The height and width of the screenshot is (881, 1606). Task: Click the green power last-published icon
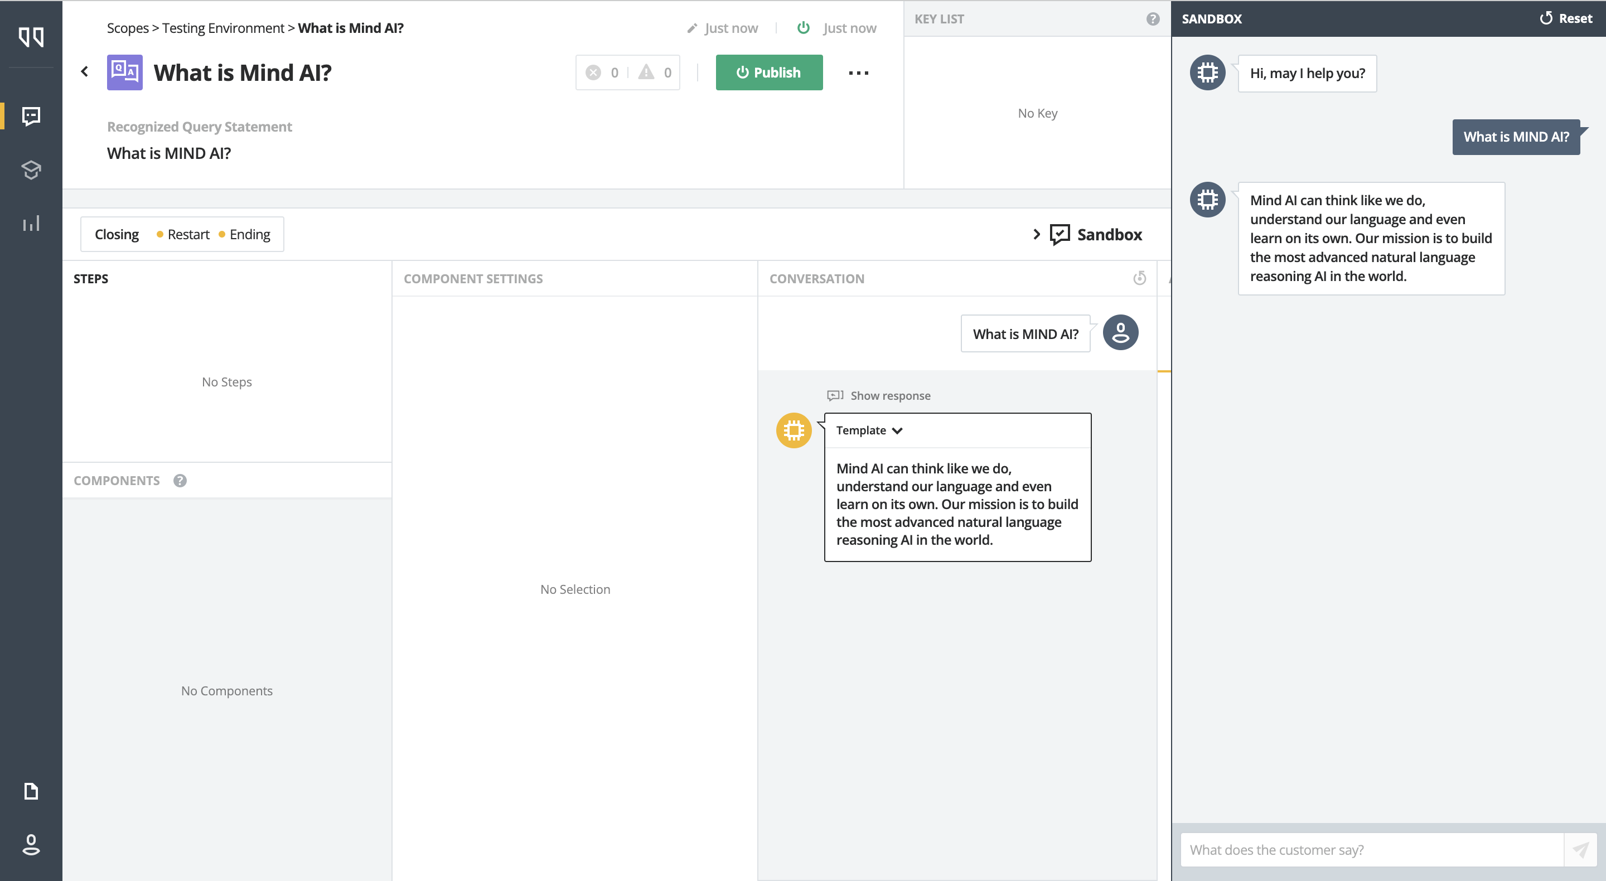pos(804,27)
